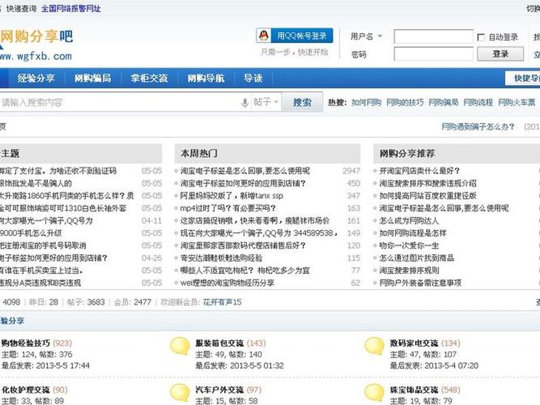Click the QQ penguin login icon
The height and width of the screenshot is (405, 540).
pyautogui.click(x=264, y=36)
